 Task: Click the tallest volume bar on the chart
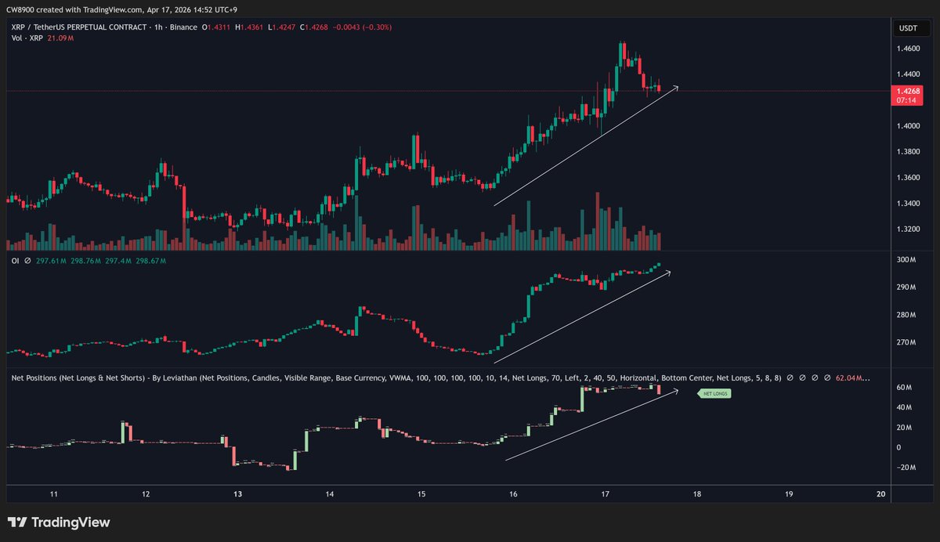pyautogui.click(x=598, y=221)
